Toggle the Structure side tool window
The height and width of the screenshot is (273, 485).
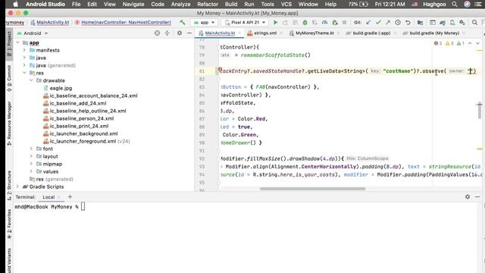point(9,186)
